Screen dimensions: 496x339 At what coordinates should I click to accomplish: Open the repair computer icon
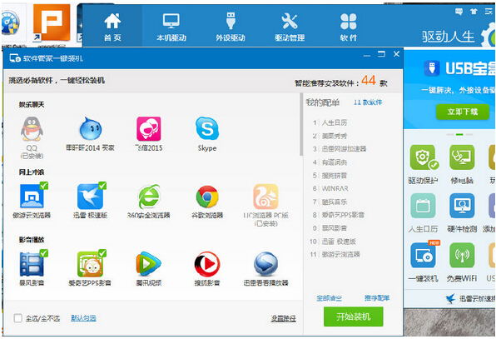coord(462,157)
